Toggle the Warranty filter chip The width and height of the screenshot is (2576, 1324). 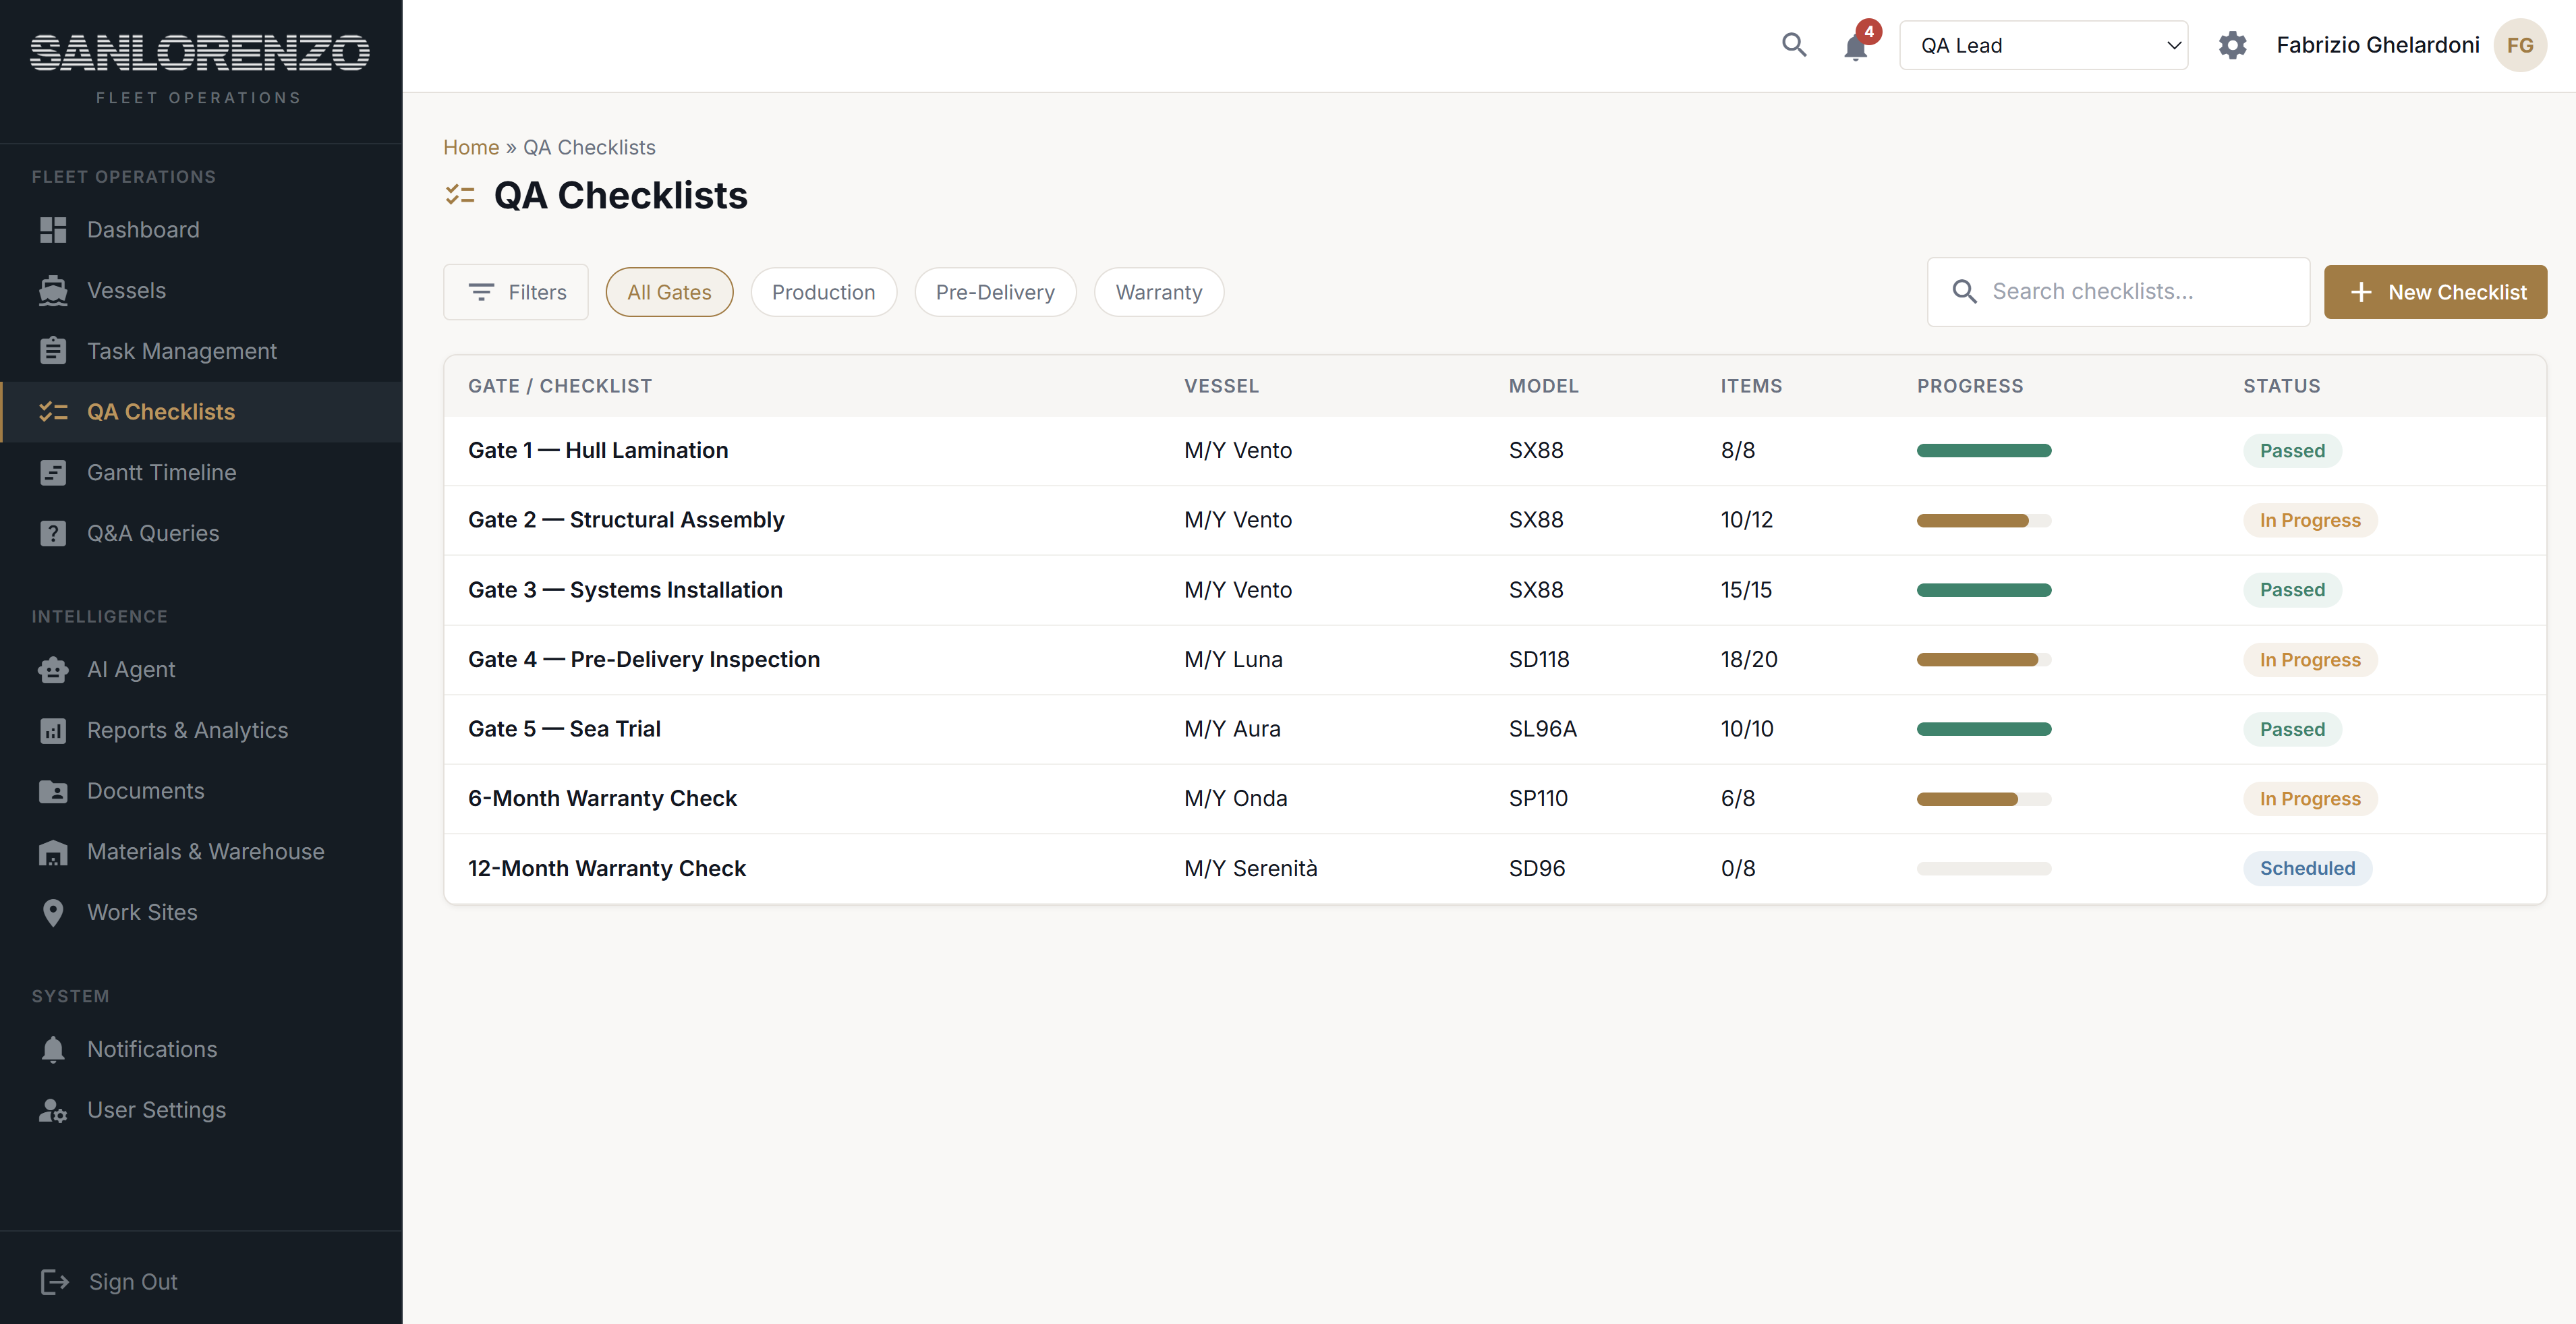[x=1159, y=291]
